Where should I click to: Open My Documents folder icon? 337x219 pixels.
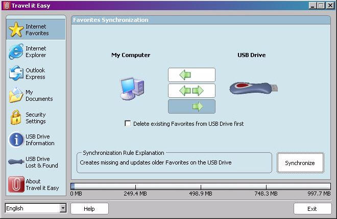[16, 95]
